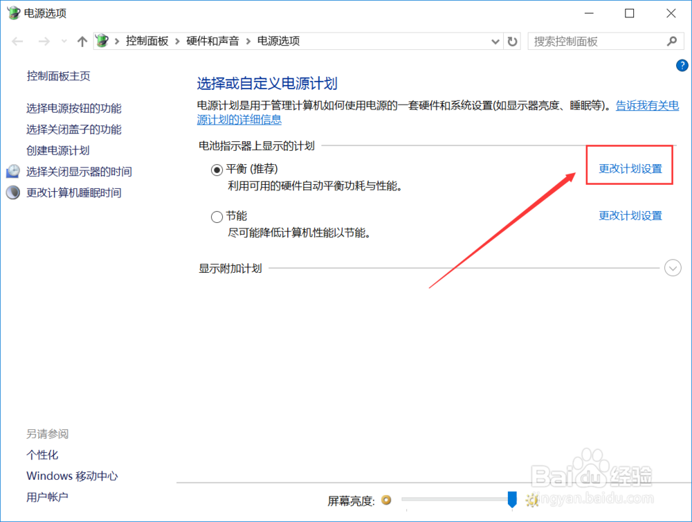Click the search magnifier icon

[x=673, y=42]
